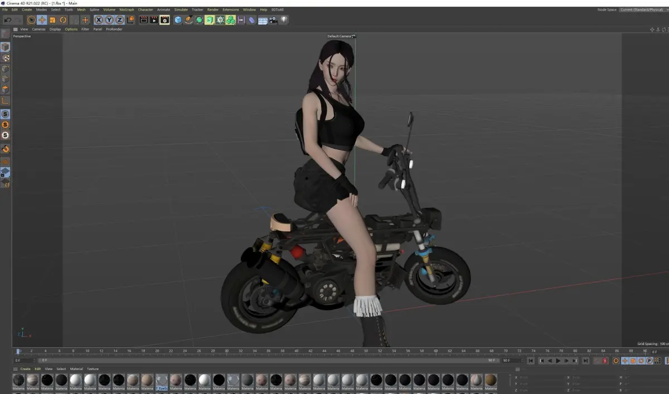Switch to Polygons mode orange cube
Viewport: 669px width, 394px height.
[5, 89]
